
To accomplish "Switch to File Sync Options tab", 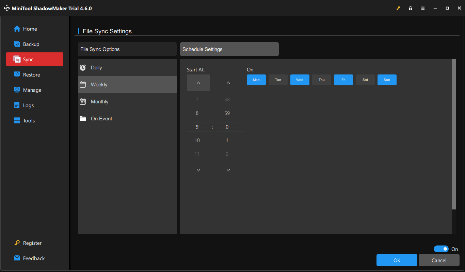I will (x=127, y=49).
